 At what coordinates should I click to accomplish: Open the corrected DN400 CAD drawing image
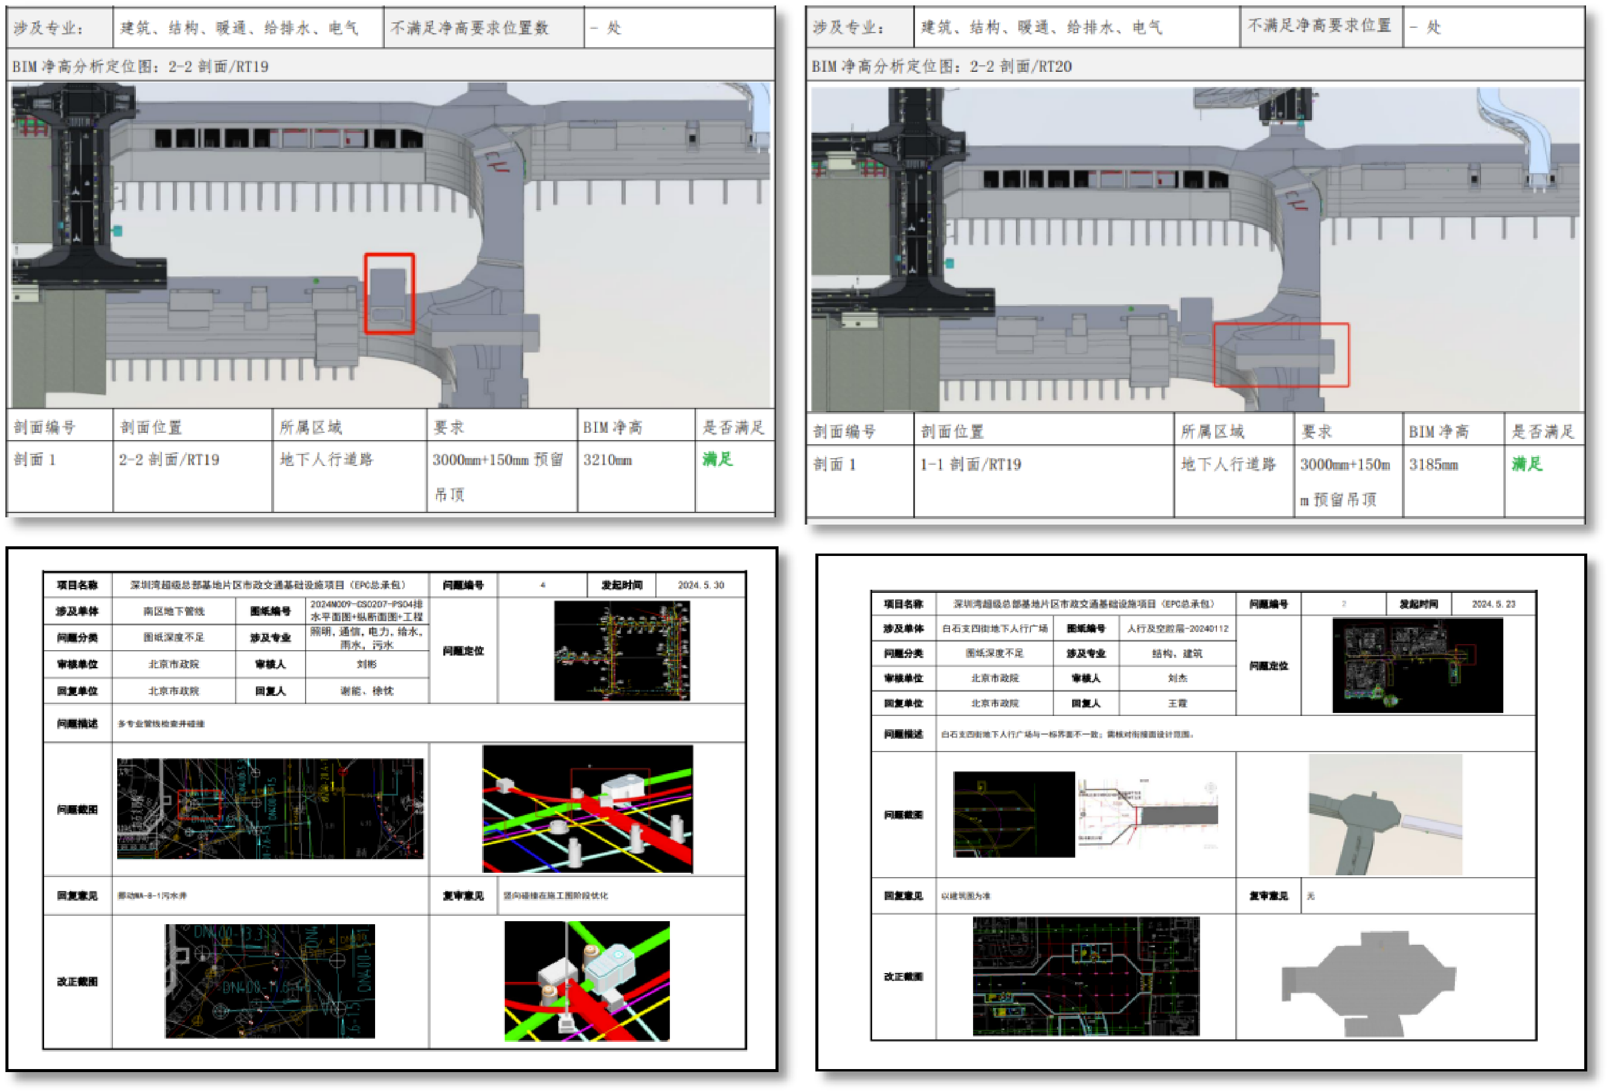(270, 980)
